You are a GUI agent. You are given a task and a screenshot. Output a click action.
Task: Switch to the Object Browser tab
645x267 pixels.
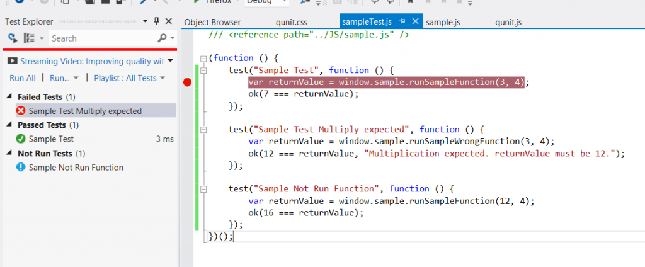coord(212,22)
